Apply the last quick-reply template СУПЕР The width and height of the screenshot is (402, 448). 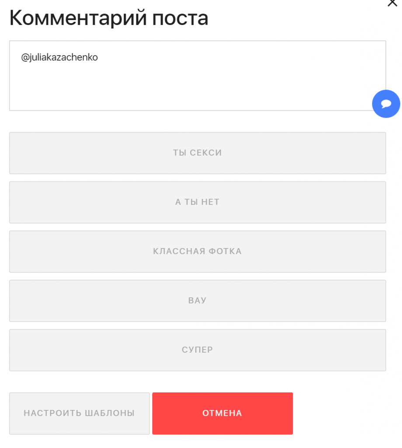(197, 350)
